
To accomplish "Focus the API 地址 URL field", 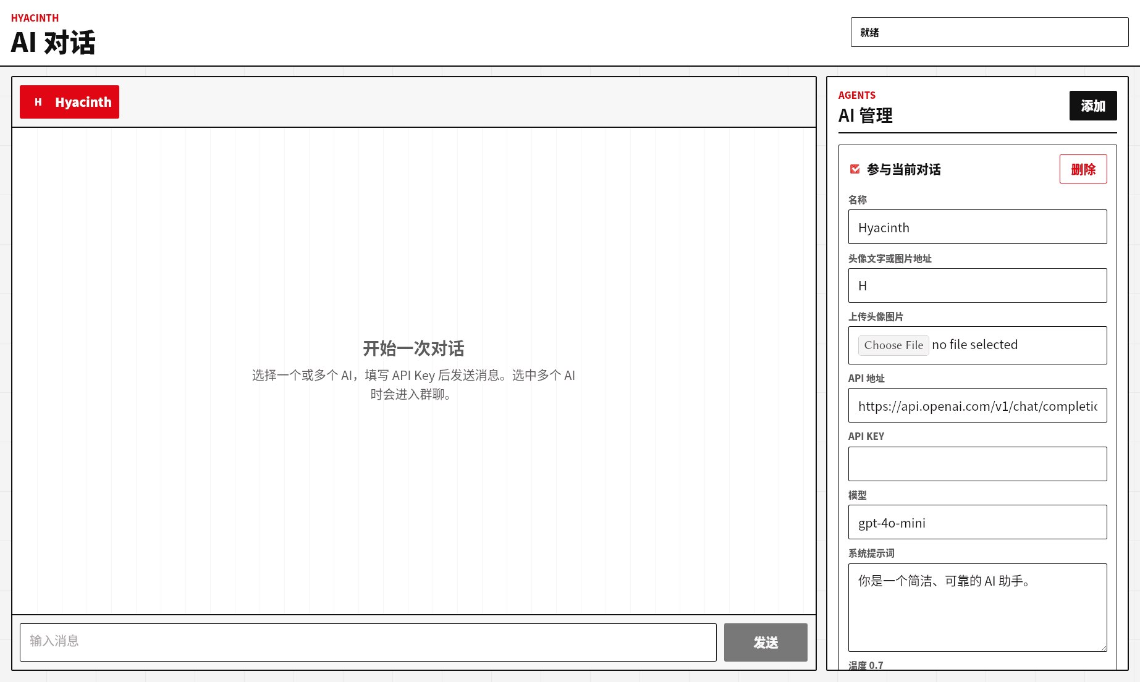I will [x=977, y=406].
